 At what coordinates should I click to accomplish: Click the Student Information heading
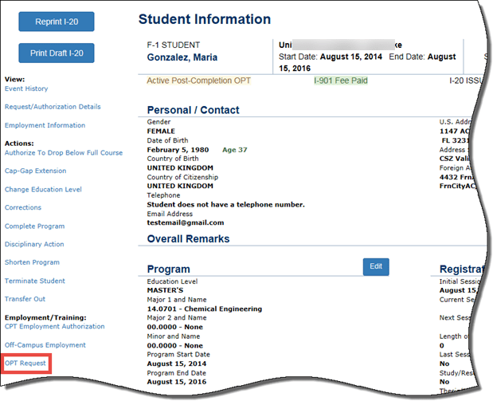205,19
